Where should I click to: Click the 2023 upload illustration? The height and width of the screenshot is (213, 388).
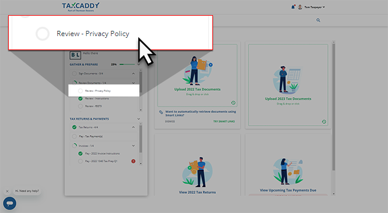(288, 80)
